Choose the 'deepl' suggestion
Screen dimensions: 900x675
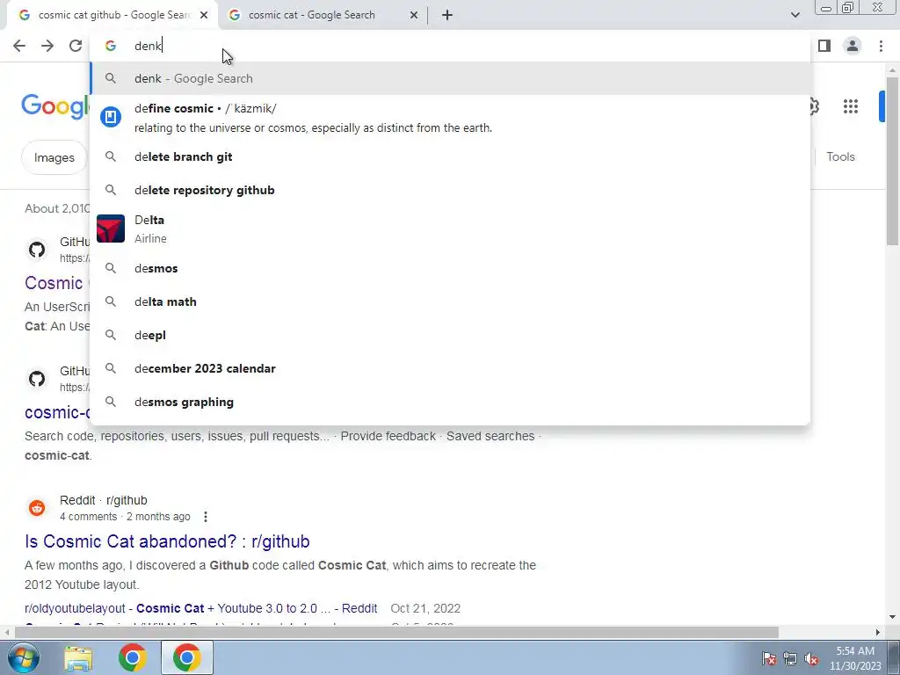450,335
